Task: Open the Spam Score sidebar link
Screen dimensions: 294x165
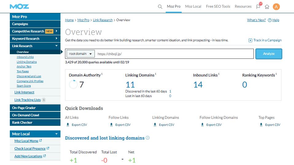Action: click(24, 86)
